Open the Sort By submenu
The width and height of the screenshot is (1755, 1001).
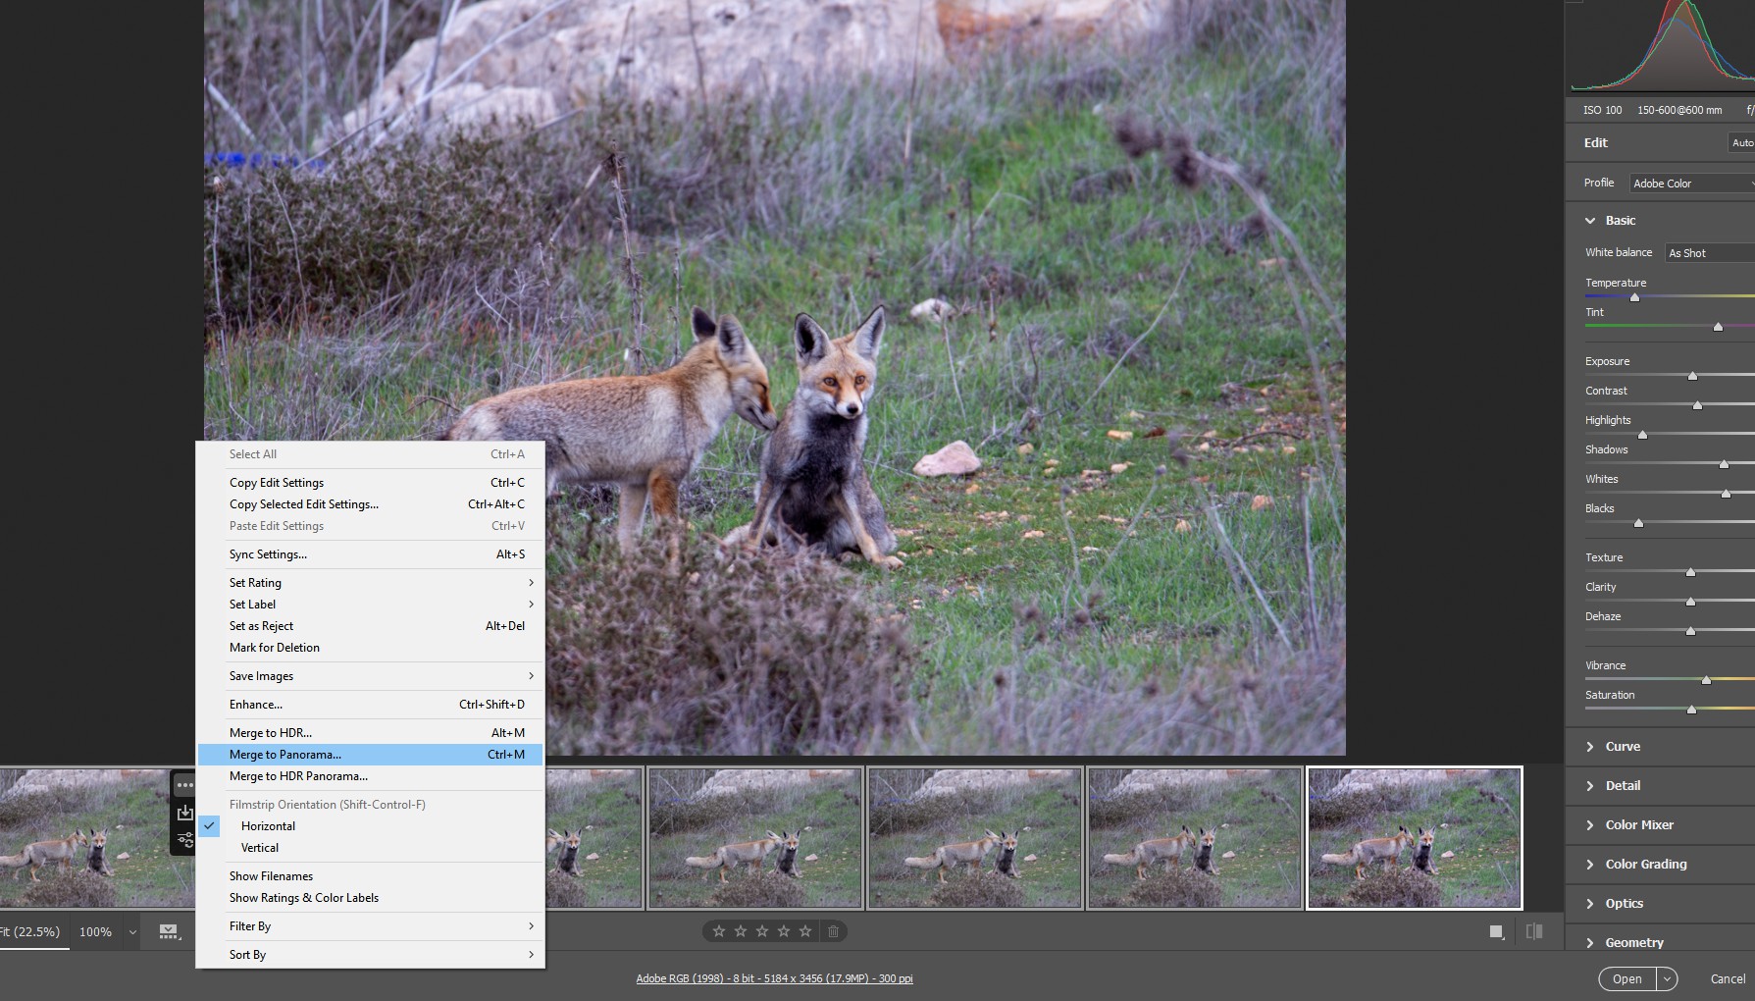tap(370, 955)
